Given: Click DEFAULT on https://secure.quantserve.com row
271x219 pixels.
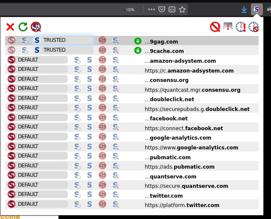Looking at the screenshot, I should pyautogui.click(x=37, y=185).
